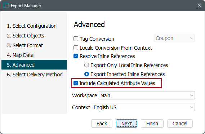The height and width of the screenshot is (134, 205).
Task: Click the Back button
Action: point(102,124)
